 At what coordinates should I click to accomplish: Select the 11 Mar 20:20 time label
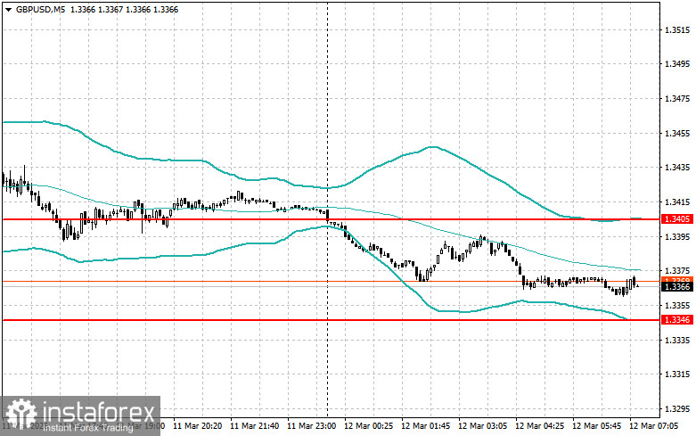[x=197, y=426]
